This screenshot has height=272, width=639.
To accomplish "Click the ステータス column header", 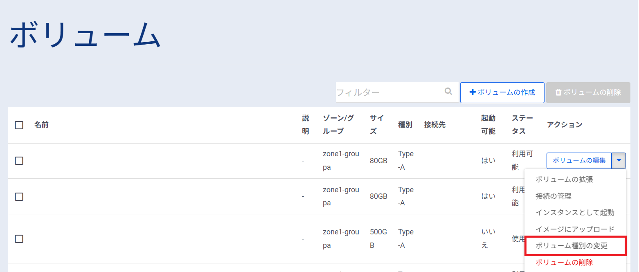I will tap(522, 125).
